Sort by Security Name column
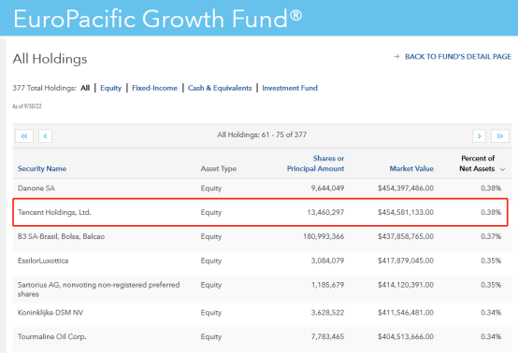 42,169
